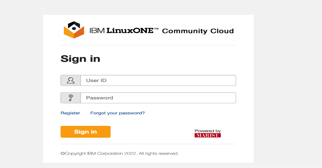
Task: Open the Register link
Action: coord(70,113)
